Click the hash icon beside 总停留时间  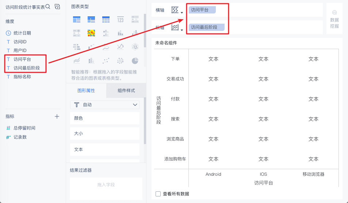(x=8, y=128)
